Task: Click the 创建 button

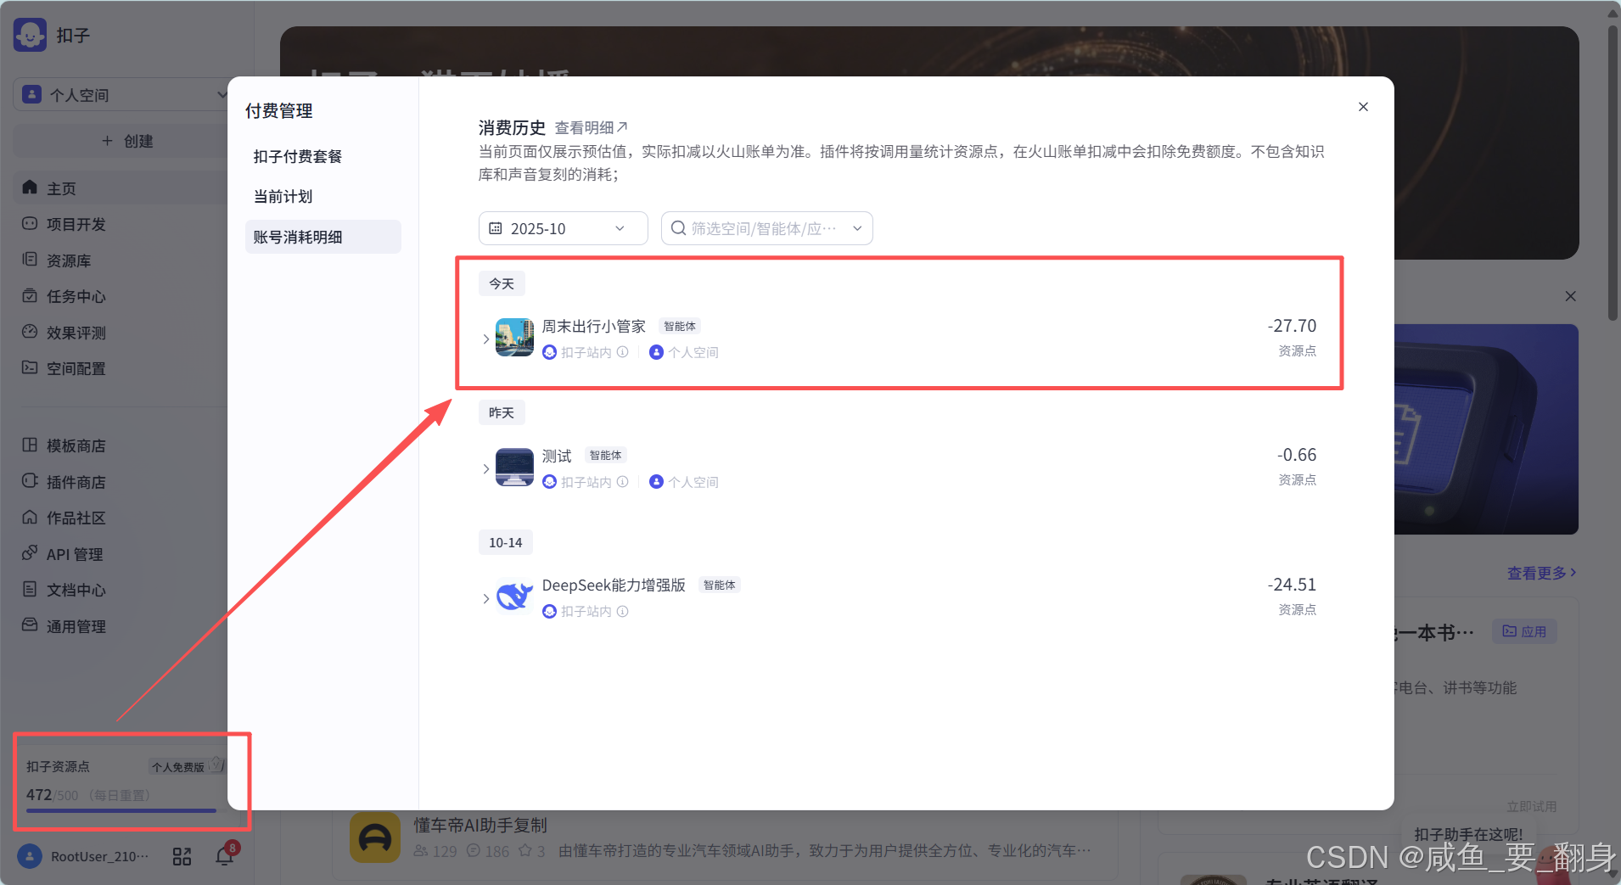Action: pos(127,141)
